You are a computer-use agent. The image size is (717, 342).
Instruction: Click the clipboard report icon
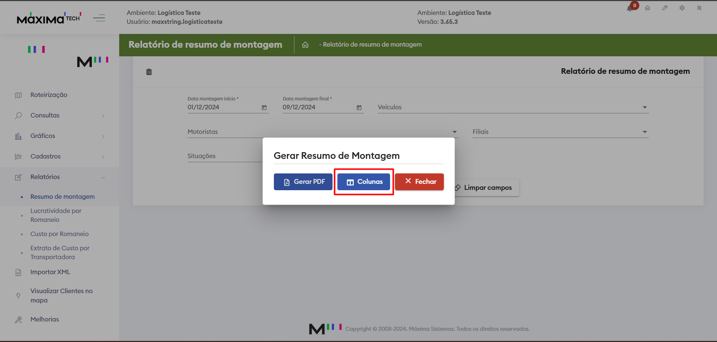click(x=149, y=72)
